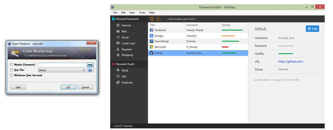Viewport: 333px width, 130px height.
Task: Click the Facebook logo icon in entry list
Action: 151,30
